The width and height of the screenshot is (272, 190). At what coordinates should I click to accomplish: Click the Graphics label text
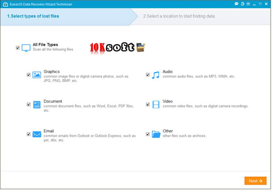51,72
